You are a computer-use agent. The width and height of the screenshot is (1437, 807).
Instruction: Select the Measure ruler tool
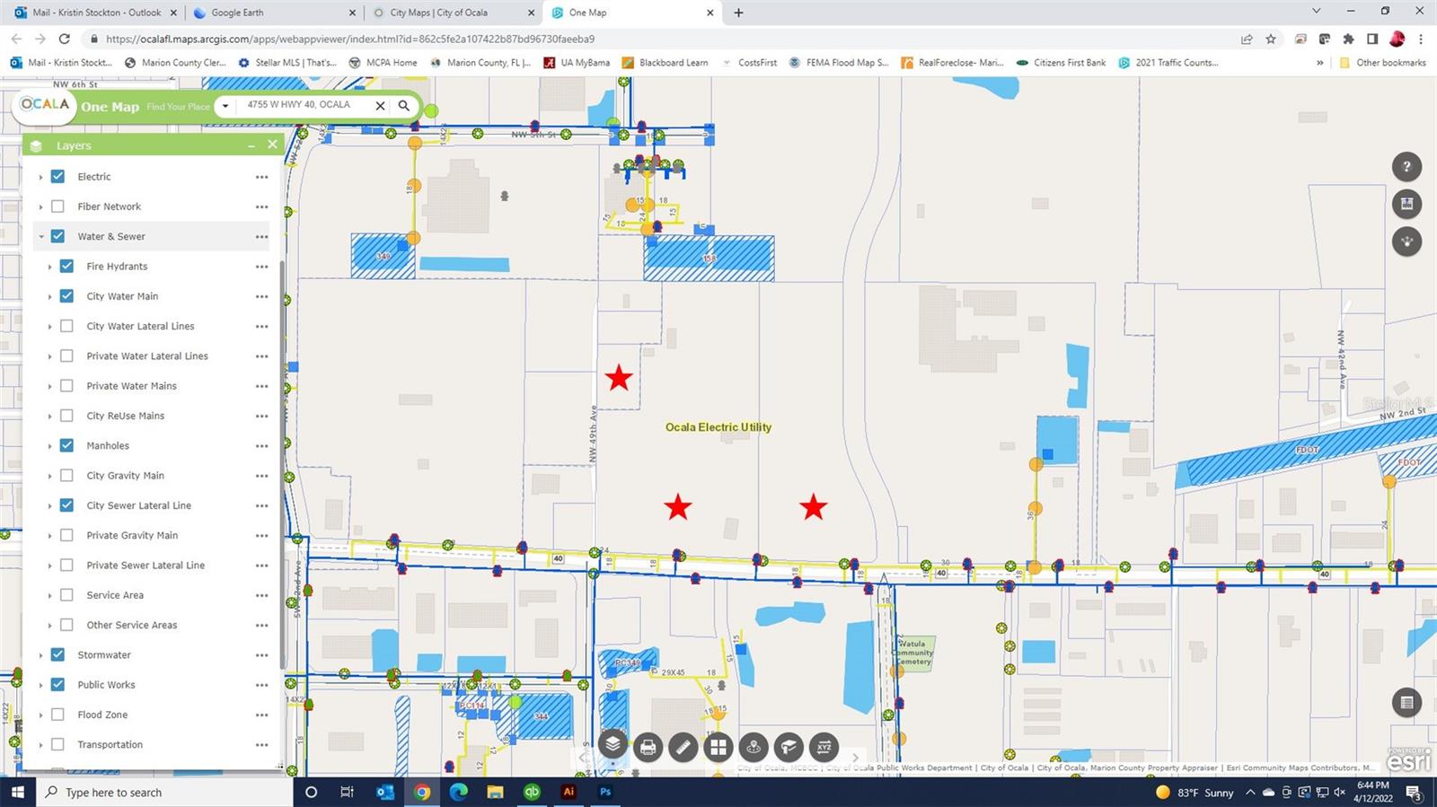[x=683, y=747]
